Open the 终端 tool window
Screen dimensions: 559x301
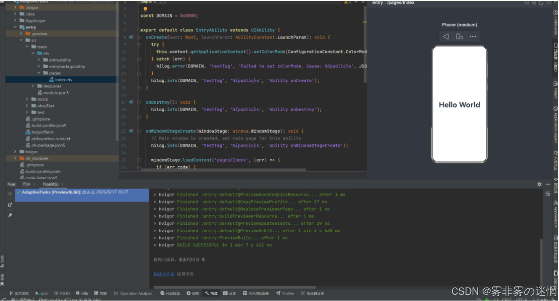coord(100,293)
